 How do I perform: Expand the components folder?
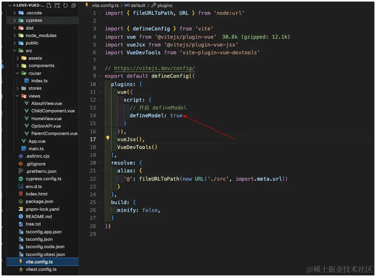pos(17,65)
